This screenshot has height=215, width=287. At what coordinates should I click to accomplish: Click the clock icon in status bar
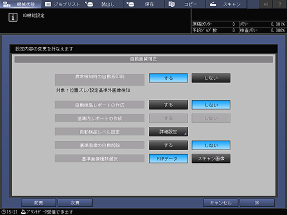4,212
